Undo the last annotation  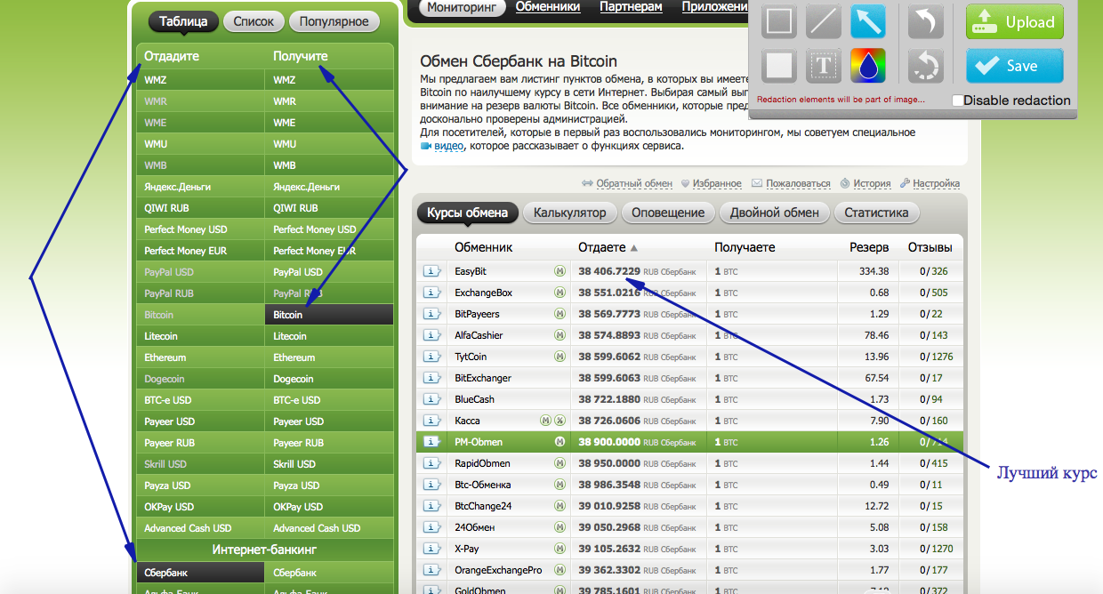(x=926, y=21)
